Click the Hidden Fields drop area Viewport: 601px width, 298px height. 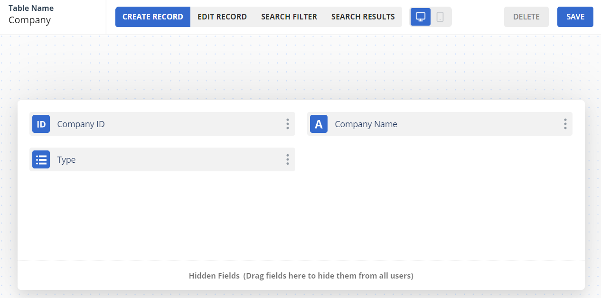tap(301, 276)
